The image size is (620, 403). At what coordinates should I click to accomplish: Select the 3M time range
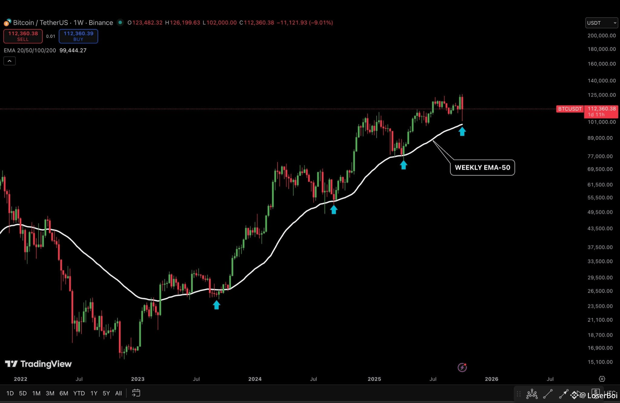coord(50,393)
